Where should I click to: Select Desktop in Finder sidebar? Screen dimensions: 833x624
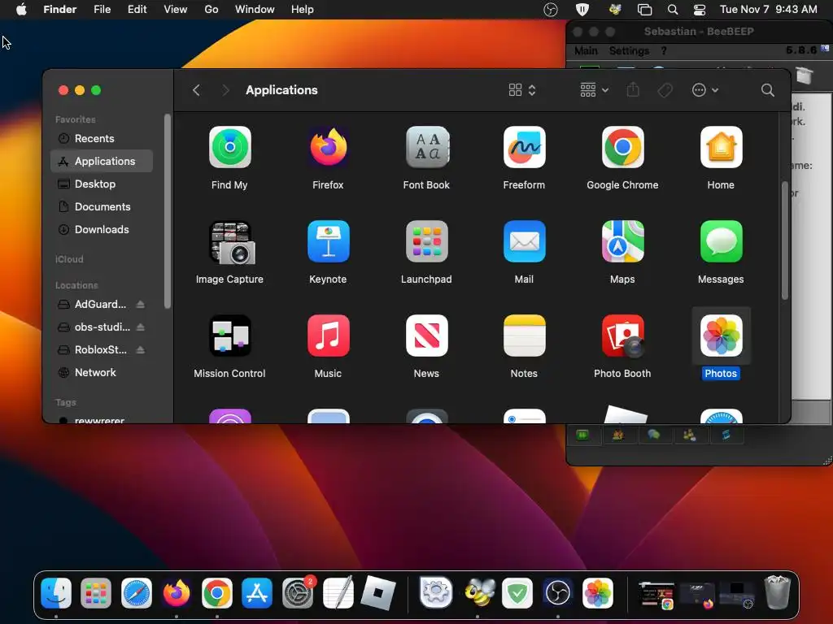pos(102,184)
